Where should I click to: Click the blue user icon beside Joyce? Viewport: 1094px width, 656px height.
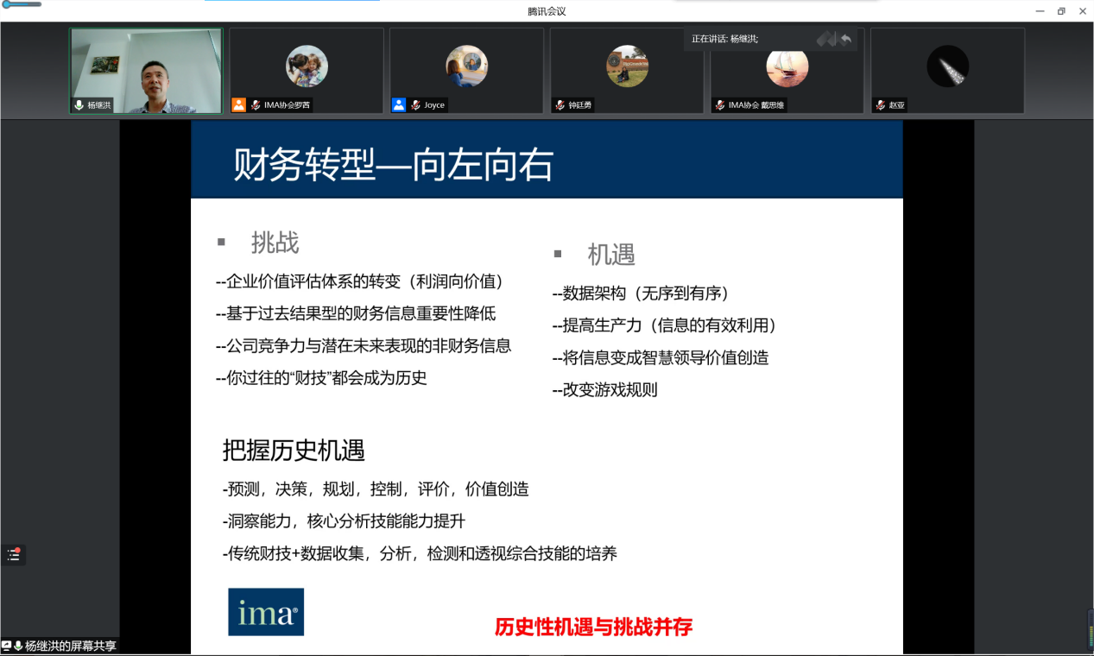tap(399, 105)
